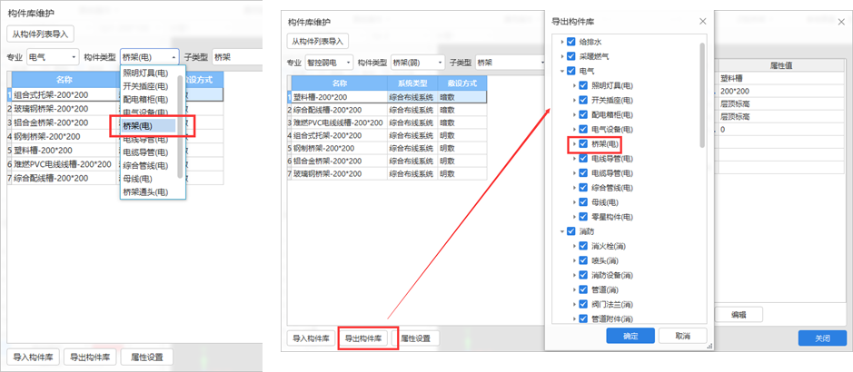Expand the 采暖燃气 tree node arrow
Viewport: 853px width, 372px height.
561,56
